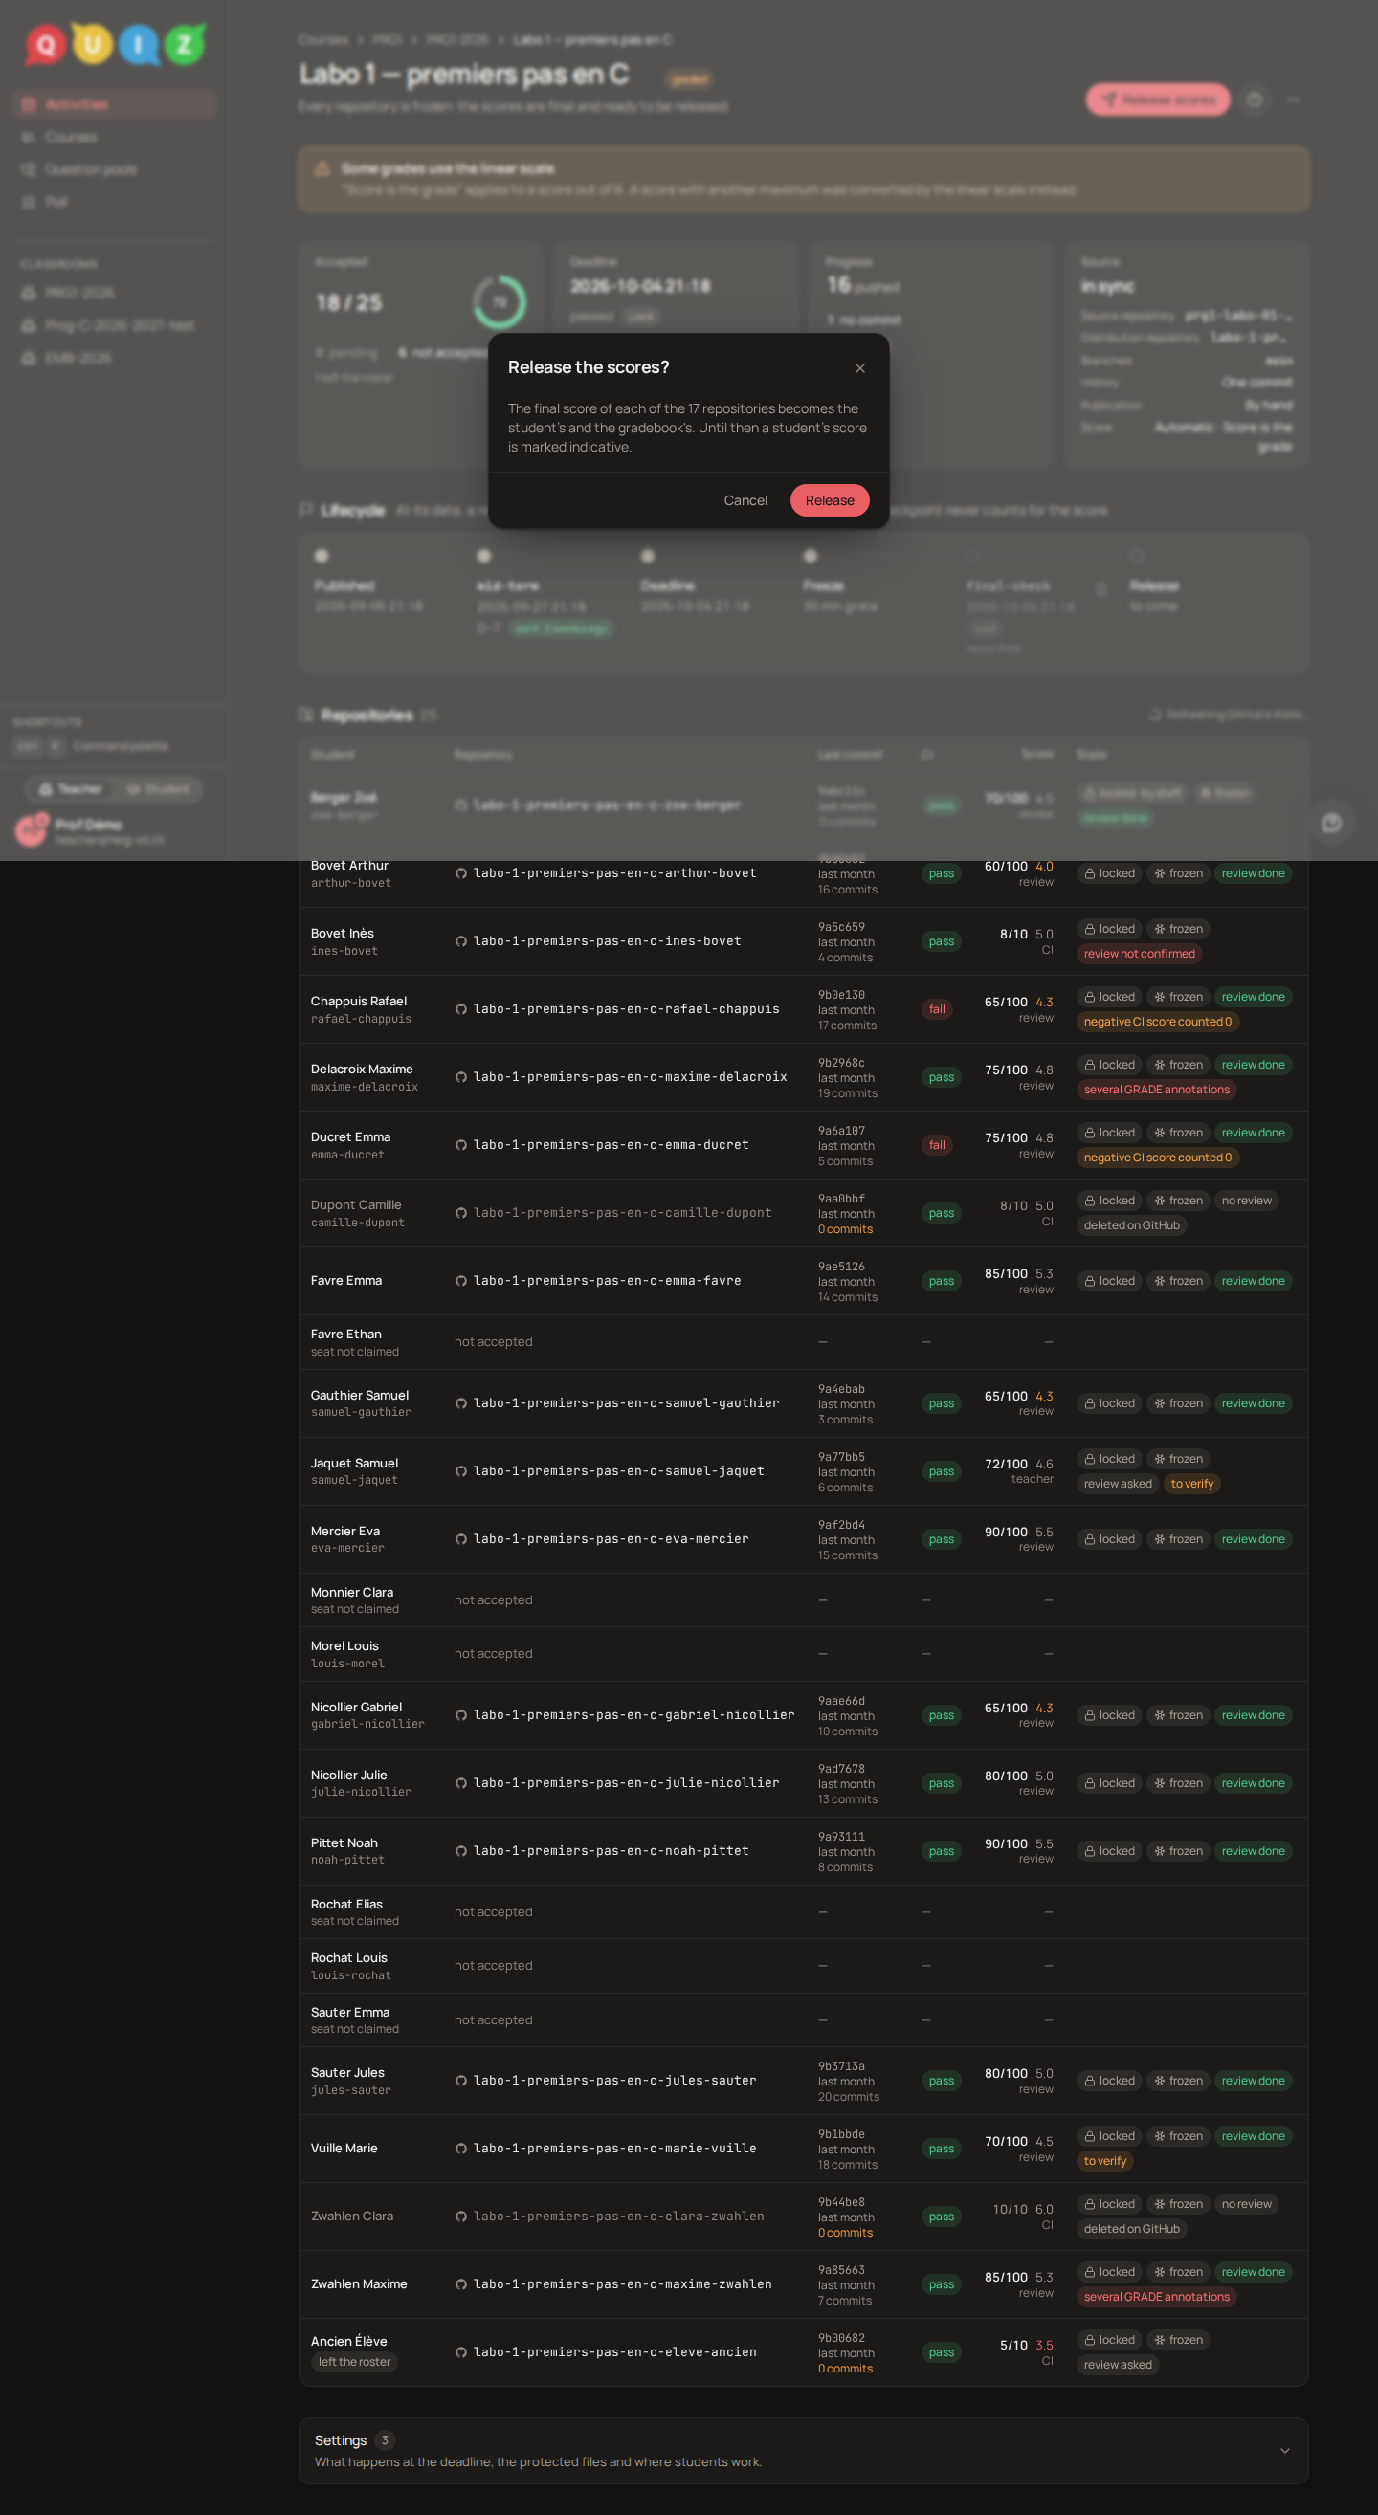
Task: Click "negative CI score counted 0" for Chappuis Rafael
Action: pos(1157,1023)
